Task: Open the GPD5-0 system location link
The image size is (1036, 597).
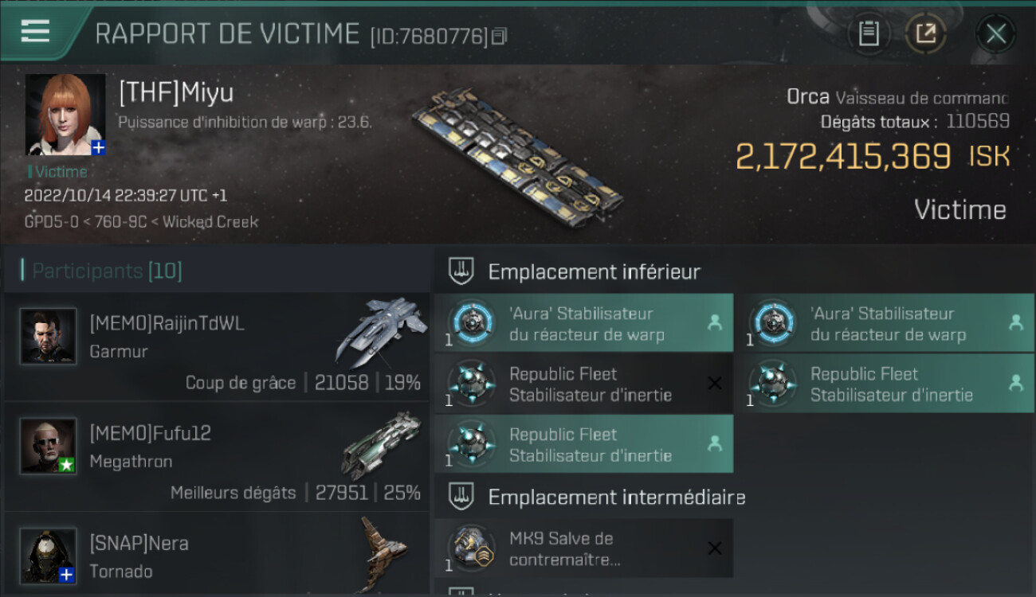Action: coord(49,222)
